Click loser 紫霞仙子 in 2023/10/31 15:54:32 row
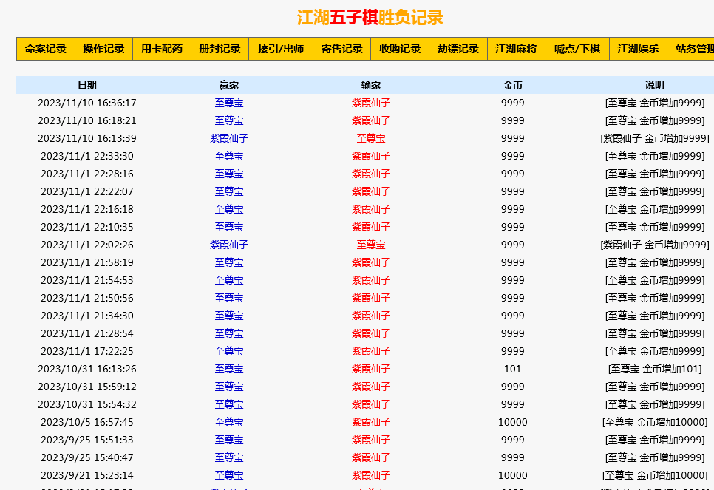This screenshot has height=490, width=714. [370, 404]
